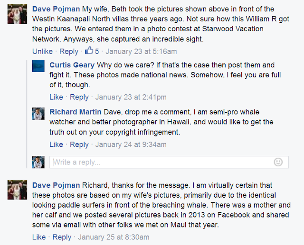Open Curtis Geary's profile name link

[x=73, y=65]
